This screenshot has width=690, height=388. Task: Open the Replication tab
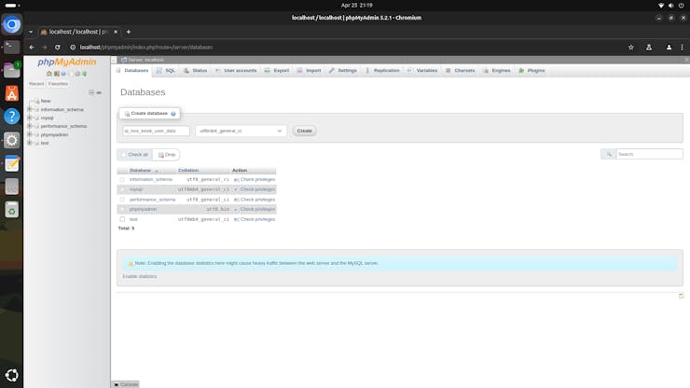coord(382,71)
